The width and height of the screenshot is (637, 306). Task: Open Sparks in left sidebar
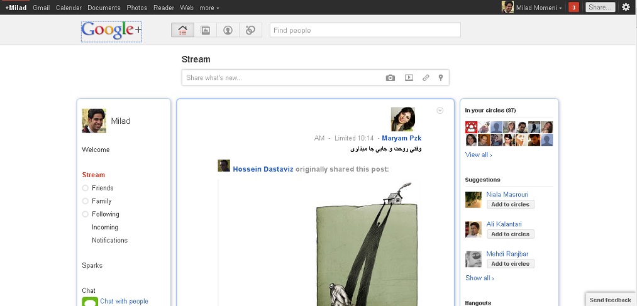click(92, 265)
